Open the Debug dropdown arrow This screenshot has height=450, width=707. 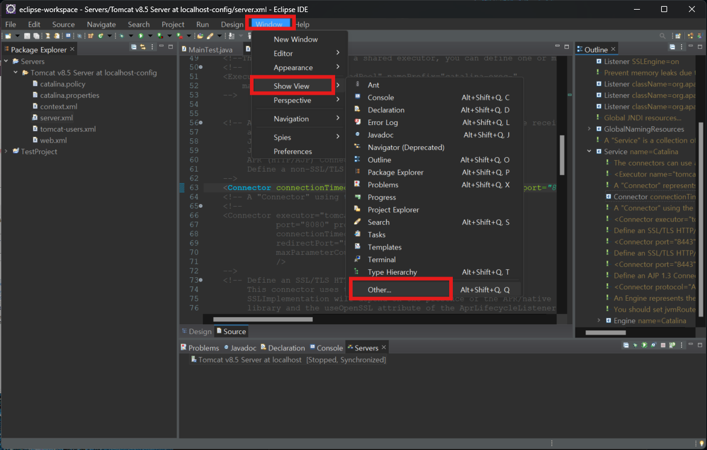point(131,36)
